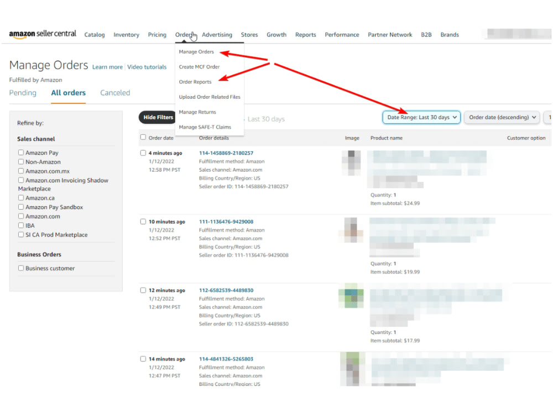Open order 111-1136476-9429008
This screenshot has height=414, width=553.
pyautogui.click(x=226, y=222)
